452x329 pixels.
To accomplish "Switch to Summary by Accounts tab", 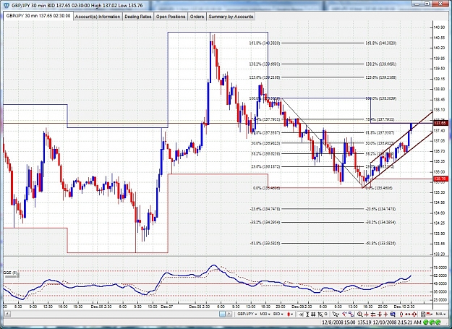I will [x=231, y=17].
